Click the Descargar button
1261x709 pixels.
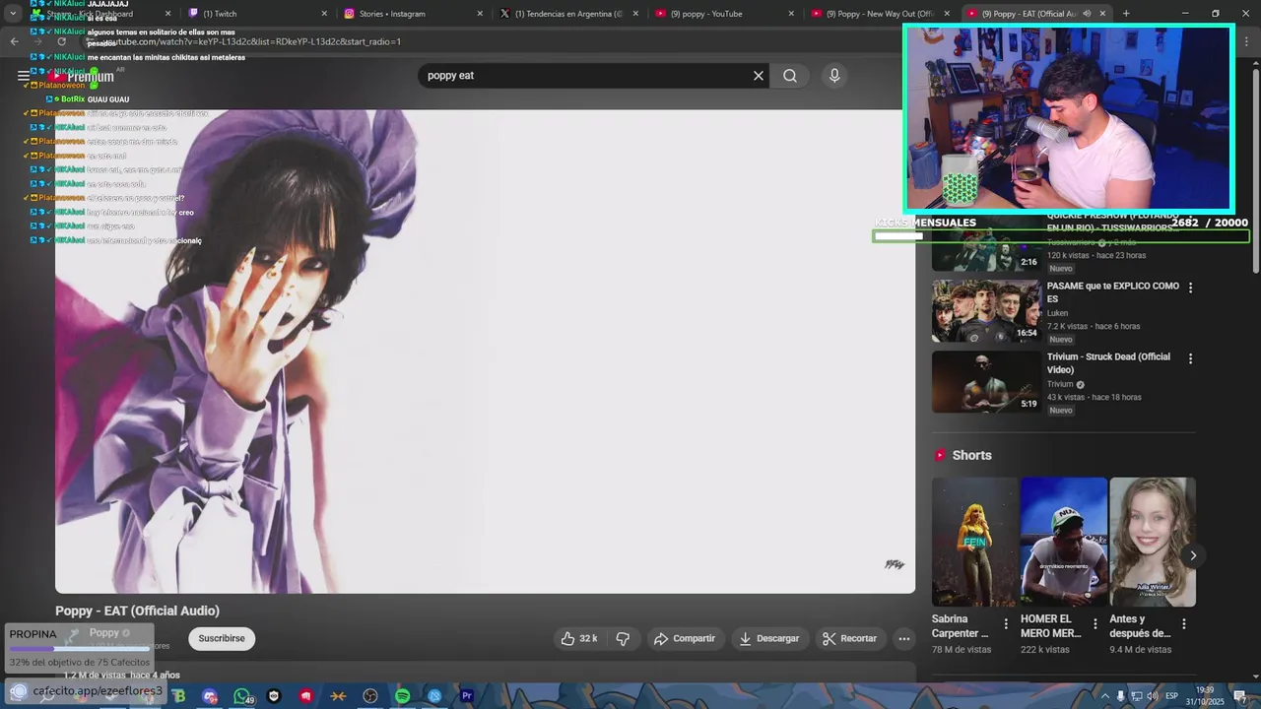click(769, 638)
